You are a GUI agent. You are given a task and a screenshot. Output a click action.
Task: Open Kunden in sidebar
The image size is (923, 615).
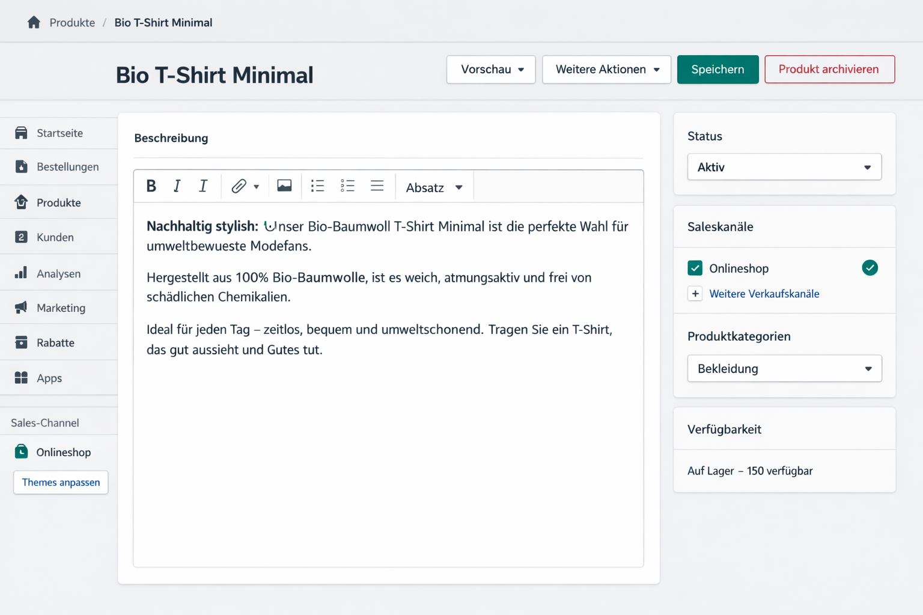pyautogui.click(x=59, y=237)
